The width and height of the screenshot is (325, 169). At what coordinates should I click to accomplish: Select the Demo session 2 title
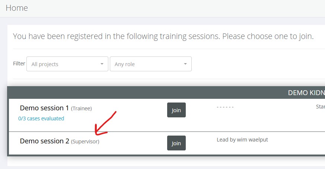pyautogui.click(x=44, y=141)
